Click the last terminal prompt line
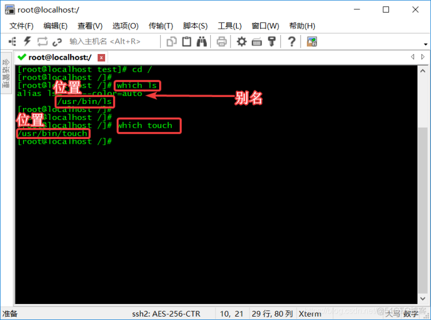The image size is (431, 320). pos(64,141)
